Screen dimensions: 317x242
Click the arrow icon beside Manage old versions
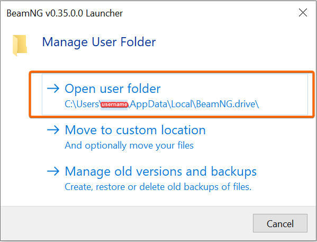[53, 171]
